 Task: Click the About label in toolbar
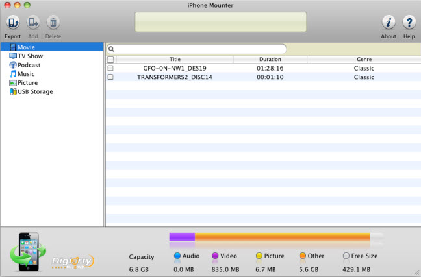point(389,36)
